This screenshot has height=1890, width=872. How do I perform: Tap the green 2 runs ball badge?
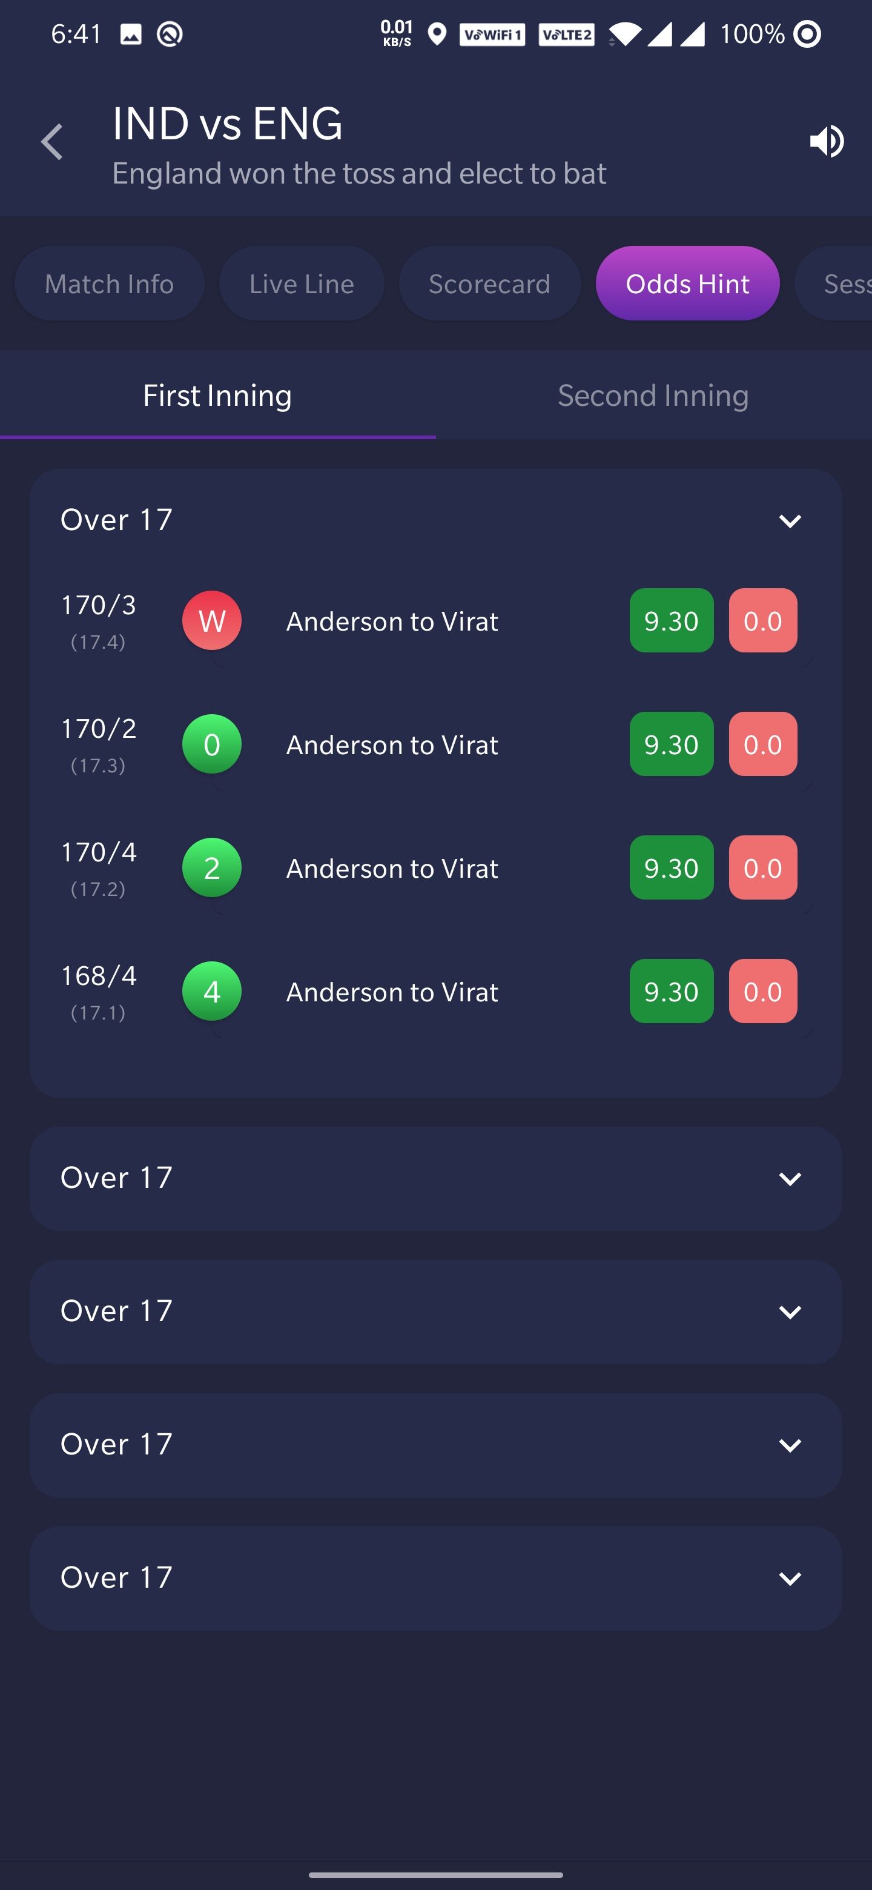coord(212,868)
